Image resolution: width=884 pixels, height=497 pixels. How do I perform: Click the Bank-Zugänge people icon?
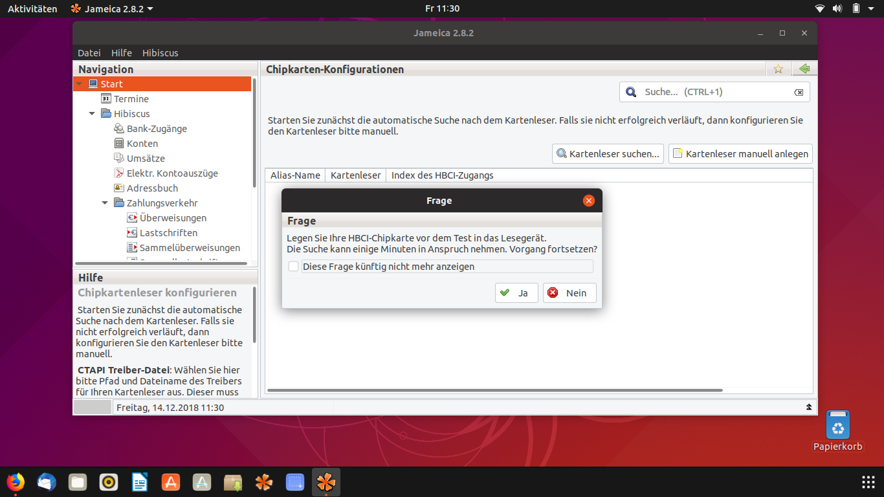click(119, 128)
